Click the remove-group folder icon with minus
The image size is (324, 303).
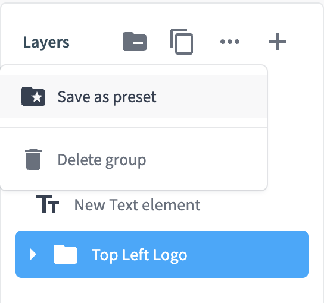click(135, 42)
